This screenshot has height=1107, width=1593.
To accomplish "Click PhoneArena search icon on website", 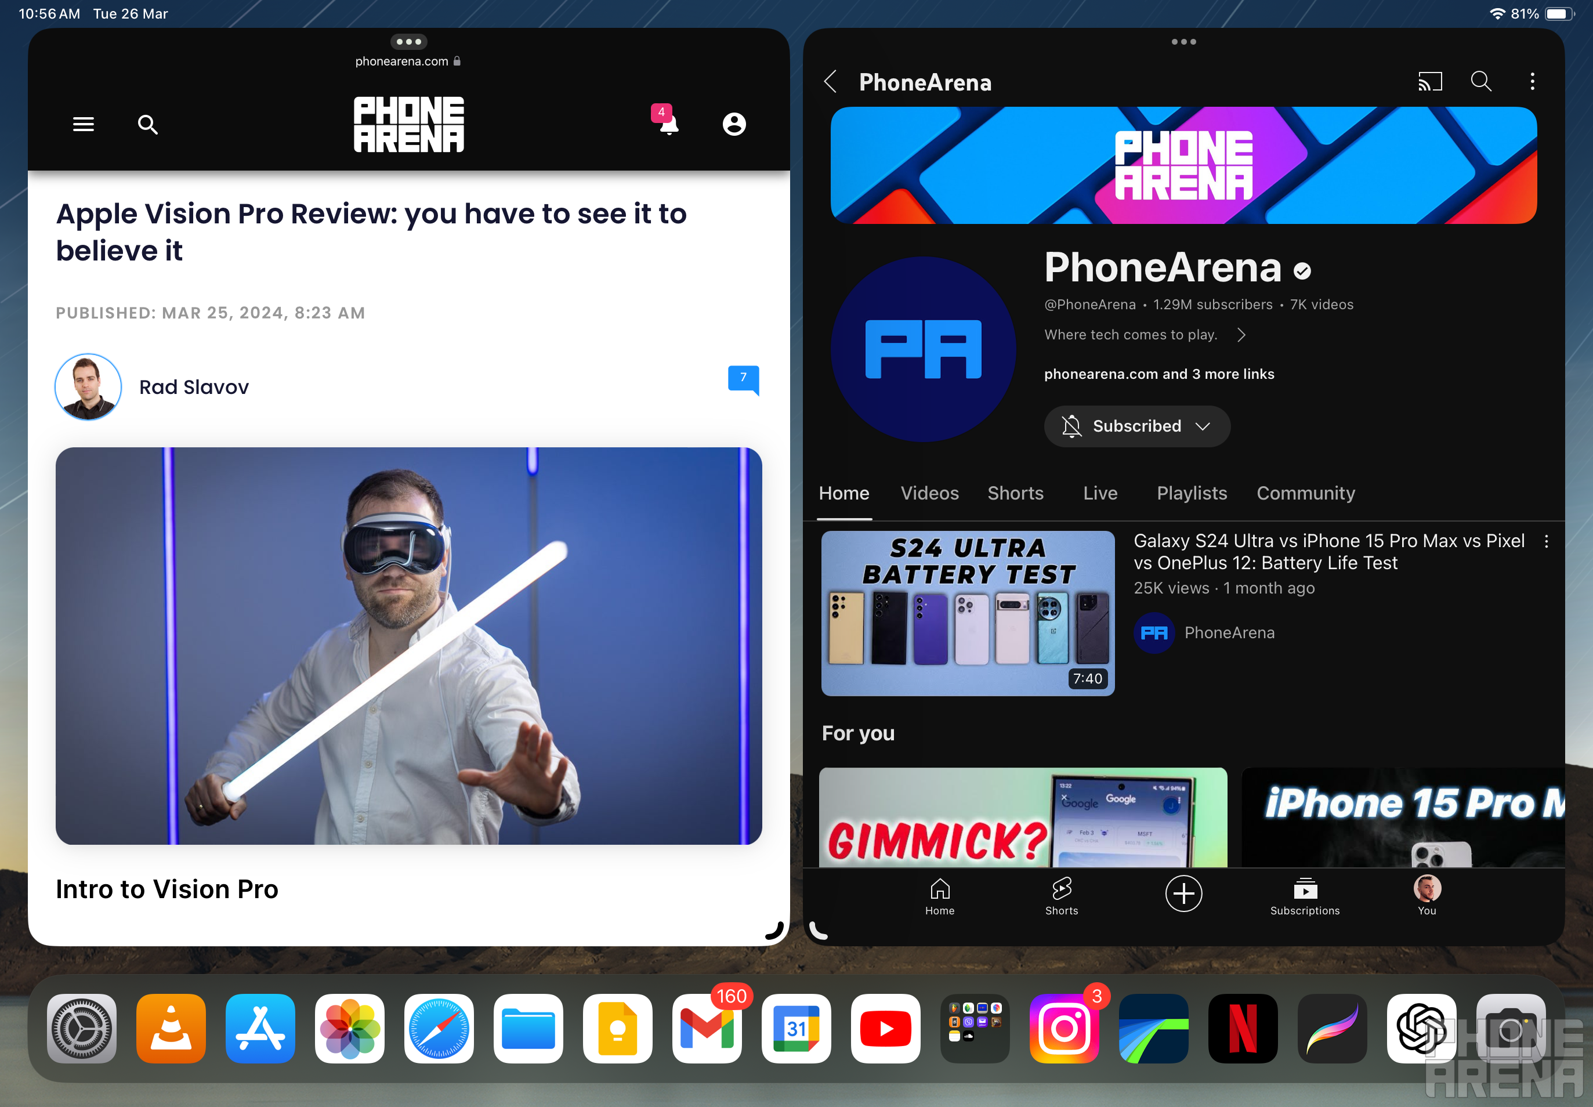I will click(148, 124).
